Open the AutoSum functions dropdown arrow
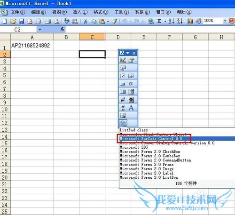235x215 pixels. click(165, 21)
